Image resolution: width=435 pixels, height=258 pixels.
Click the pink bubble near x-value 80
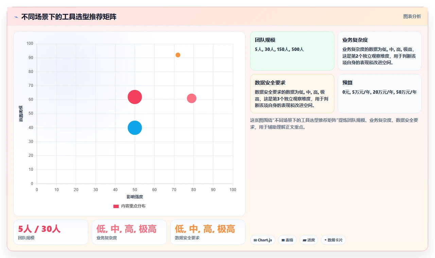[x=192, y=98]
